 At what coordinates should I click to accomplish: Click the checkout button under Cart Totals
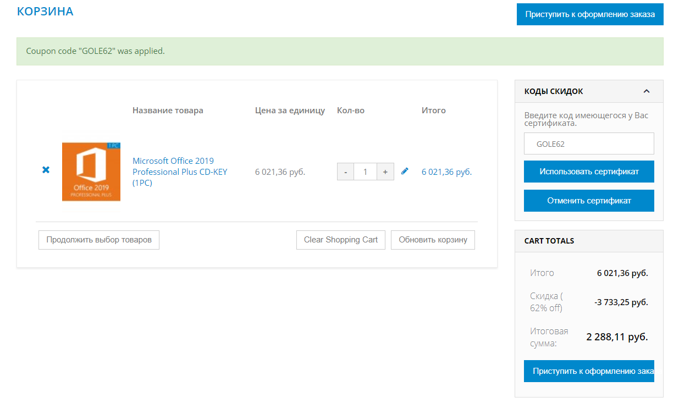(589, 371)
